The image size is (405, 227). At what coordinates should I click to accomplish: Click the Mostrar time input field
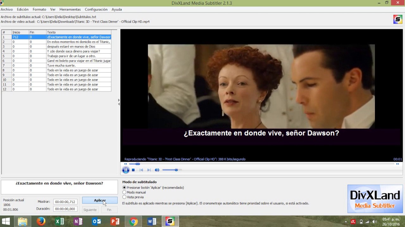coord(65,202)
